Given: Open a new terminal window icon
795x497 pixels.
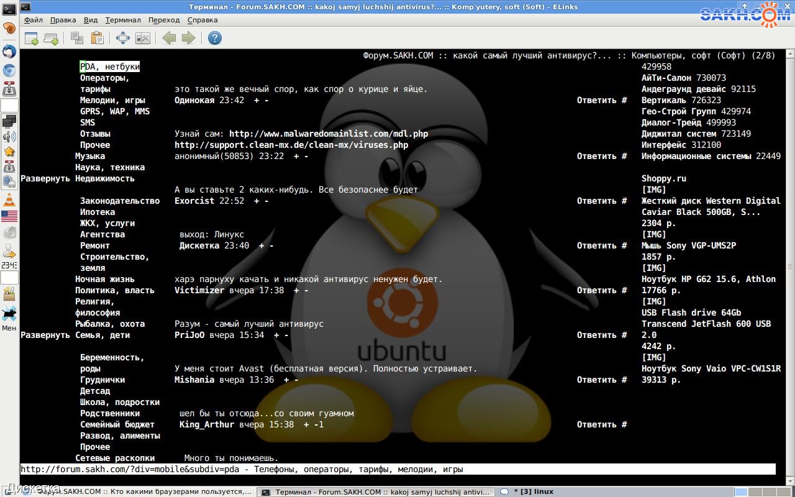Looking at the screenshot, I should click(x=51, y=39).
